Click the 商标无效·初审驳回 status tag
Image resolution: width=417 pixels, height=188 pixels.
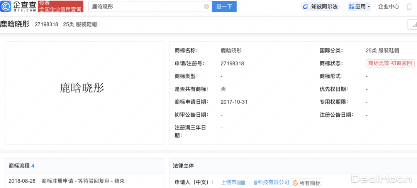pos(390,64)
